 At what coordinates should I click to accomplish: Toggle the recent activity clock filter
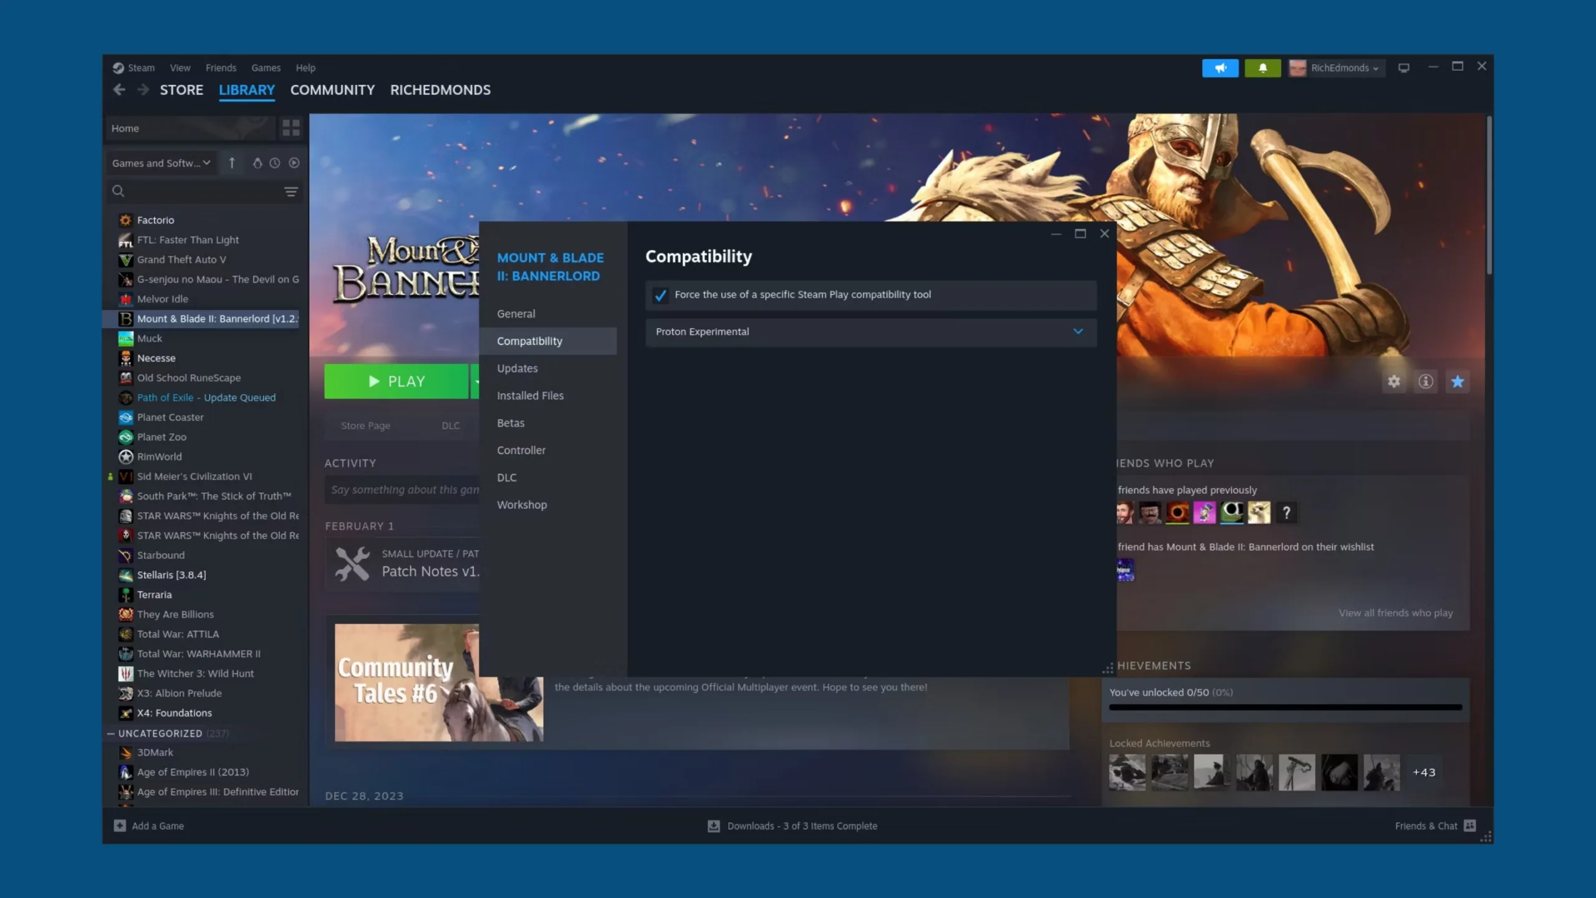(275, 163)
